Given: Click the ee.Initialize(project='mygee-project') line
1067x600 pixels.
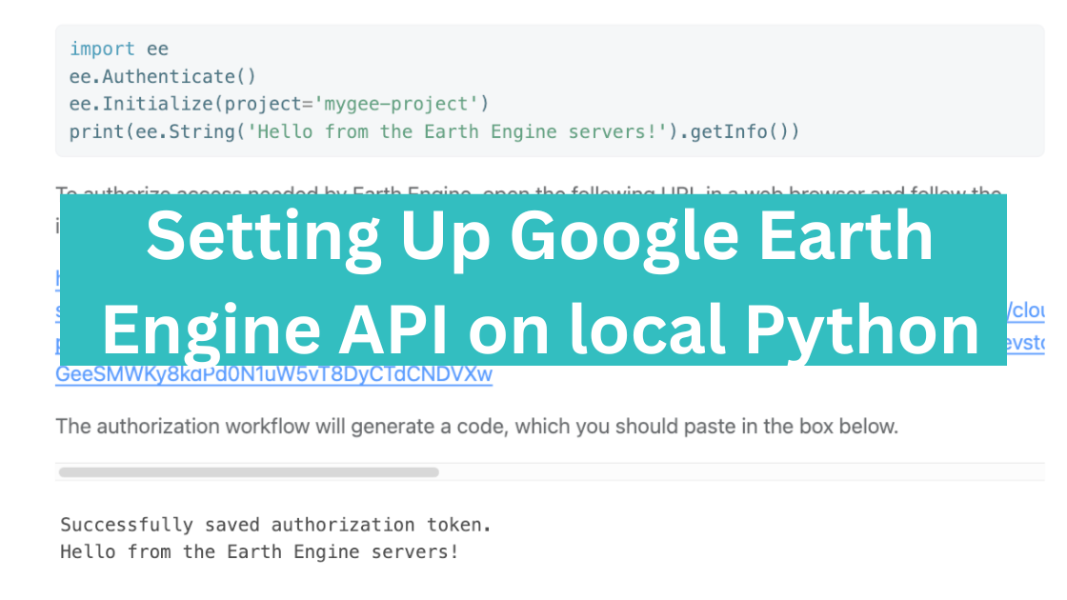Looking at the screenshot, I should (x=279, y=104).
